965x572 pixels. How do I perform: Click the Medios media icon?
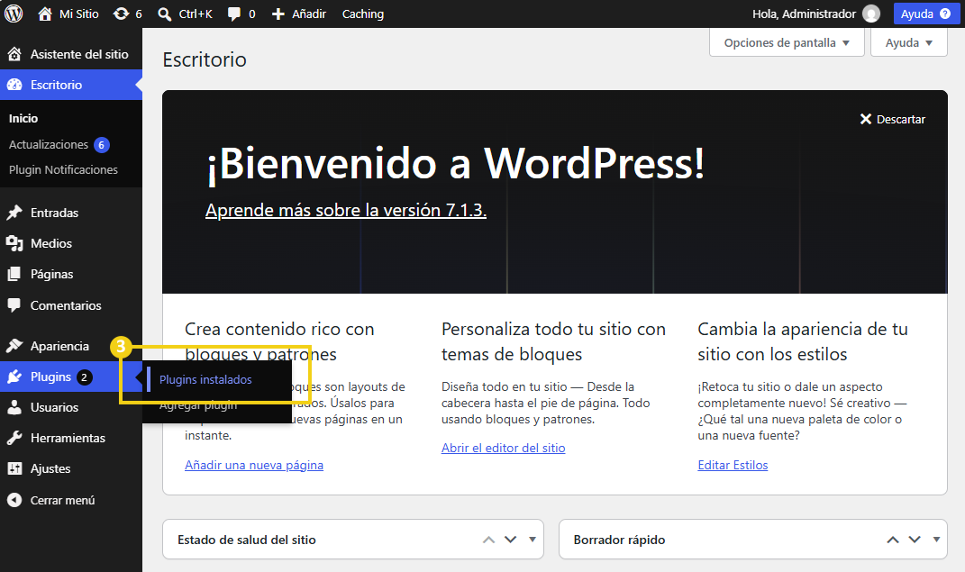(14, 243)
